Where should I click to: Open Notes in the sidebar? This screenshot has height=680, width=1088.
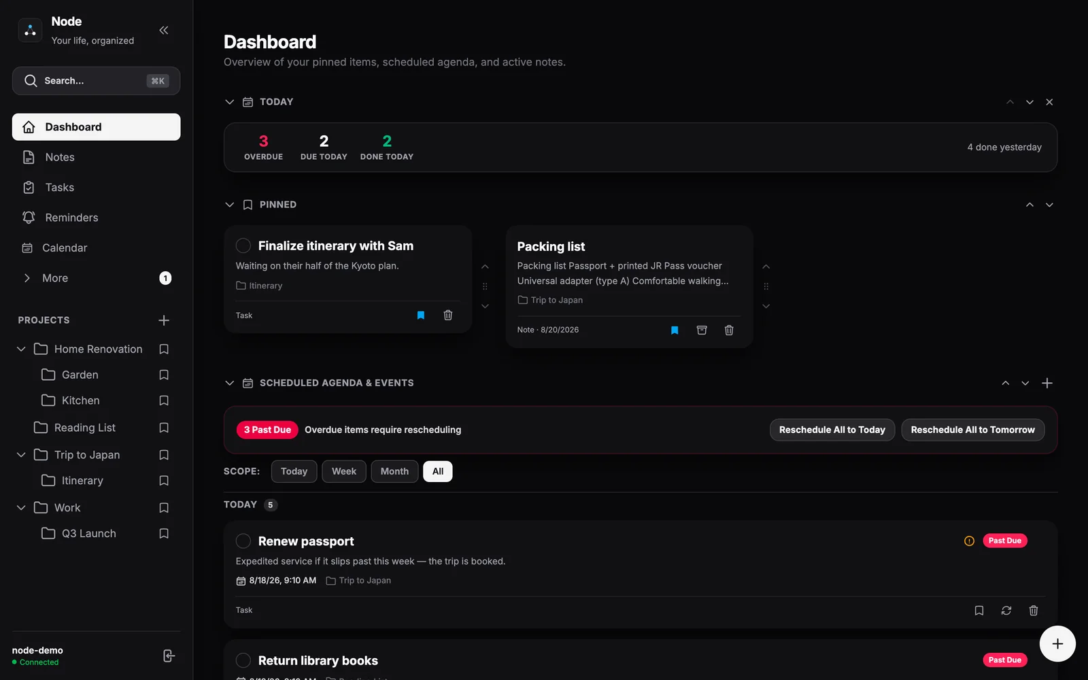click(96, 157)
